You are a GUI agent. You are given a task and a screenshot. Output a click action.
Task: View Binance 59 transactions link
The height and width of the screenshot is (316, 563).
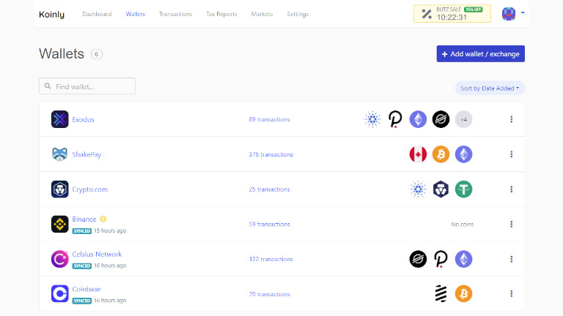point(269,225)
